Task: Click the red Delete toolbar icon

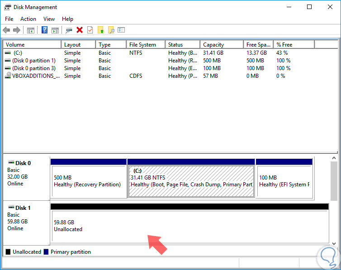Action: tap(80, 30)
